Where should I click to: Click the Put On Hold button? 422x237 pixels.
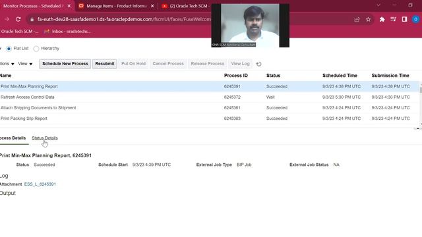tap(133, 64)
